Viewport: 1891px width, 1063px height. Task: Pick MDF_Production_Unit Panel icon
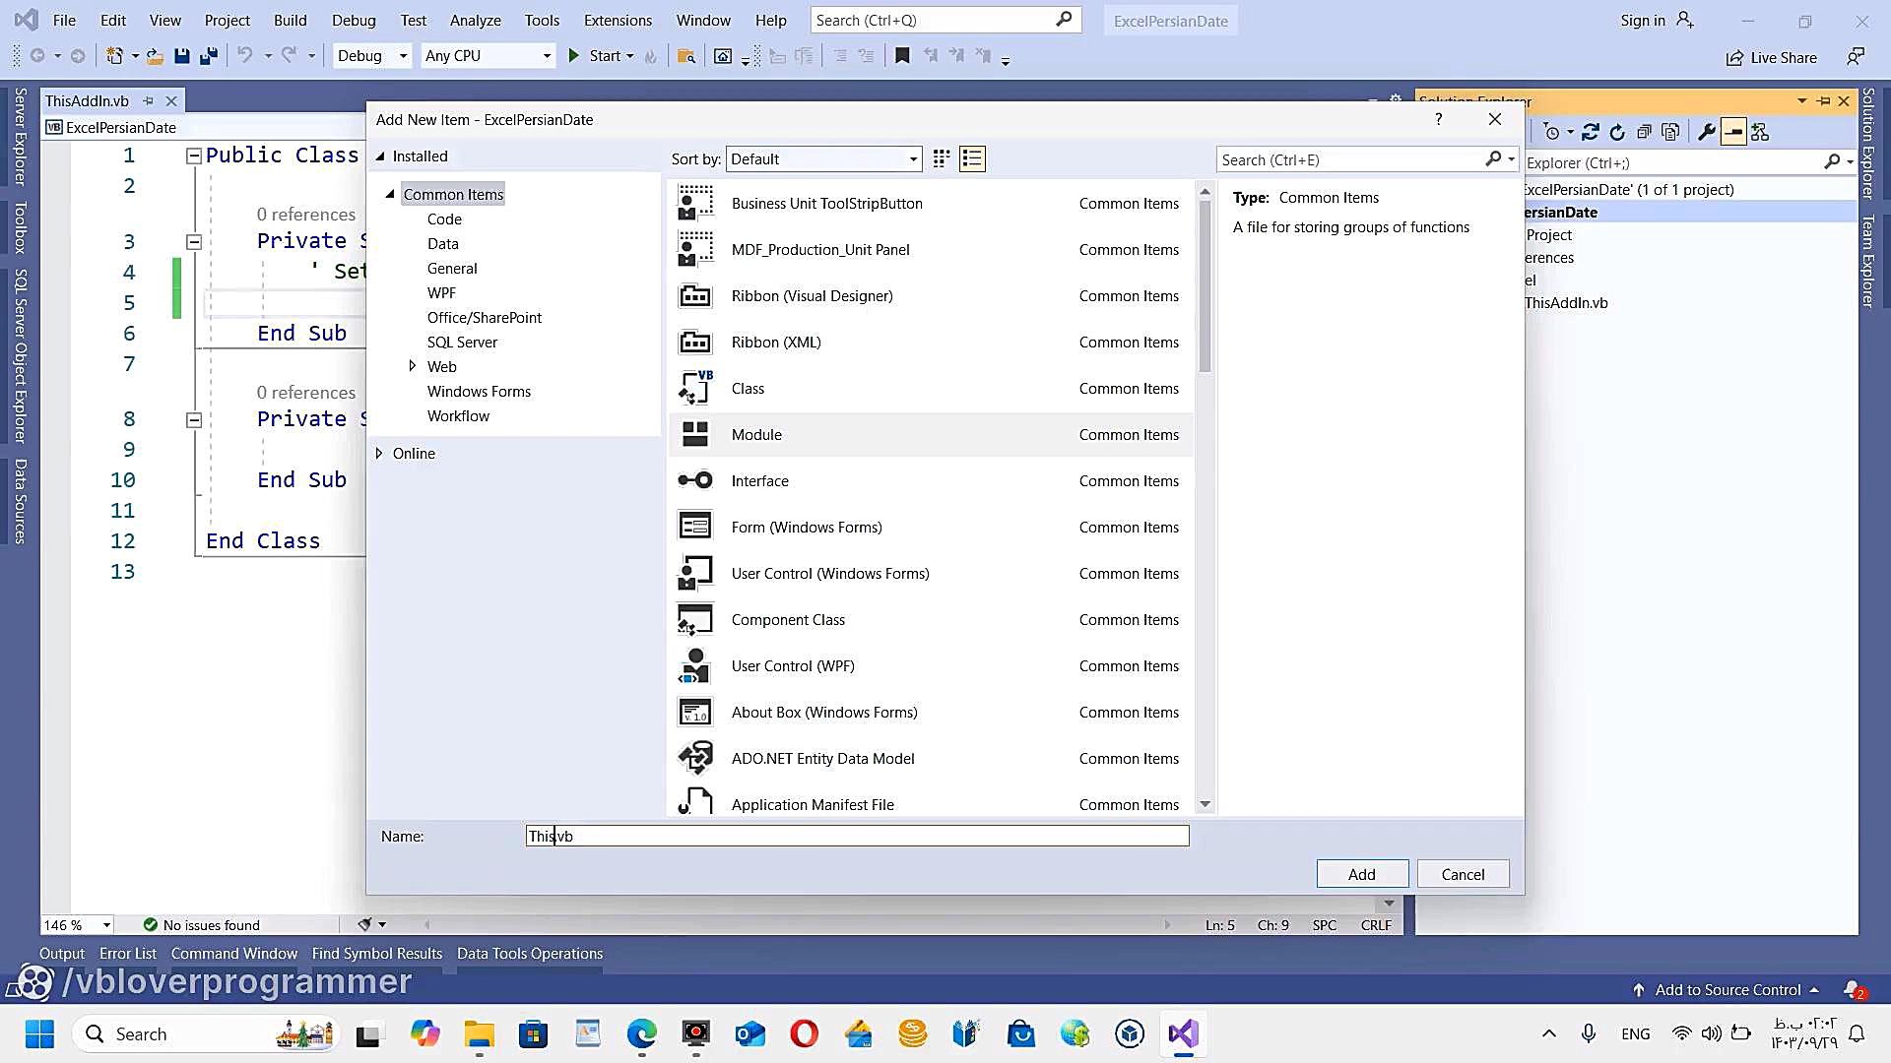pyautogui.click(x=695, y=249)
